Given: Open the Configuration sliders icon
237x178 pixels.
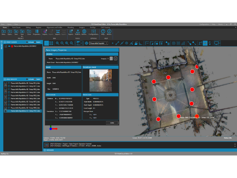Looking at the screenshot, I should coord(94,32).
